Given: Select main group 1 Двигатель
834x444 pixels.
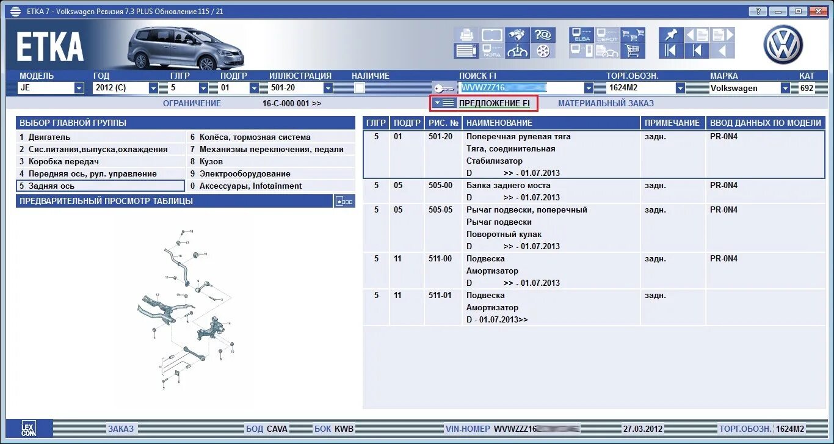Looking at the screenshot, I should point(100,137).
